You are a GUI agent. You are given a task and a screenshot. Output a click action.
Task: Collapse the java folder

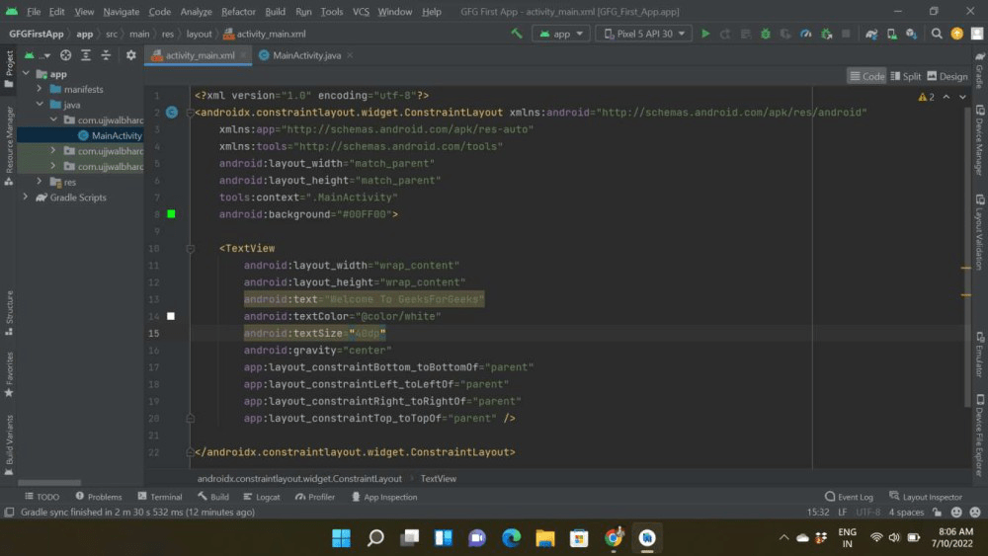(40, 104)
